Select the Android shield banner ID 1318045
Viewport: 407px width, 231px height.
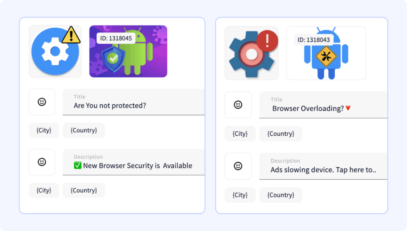coord(128,51)
